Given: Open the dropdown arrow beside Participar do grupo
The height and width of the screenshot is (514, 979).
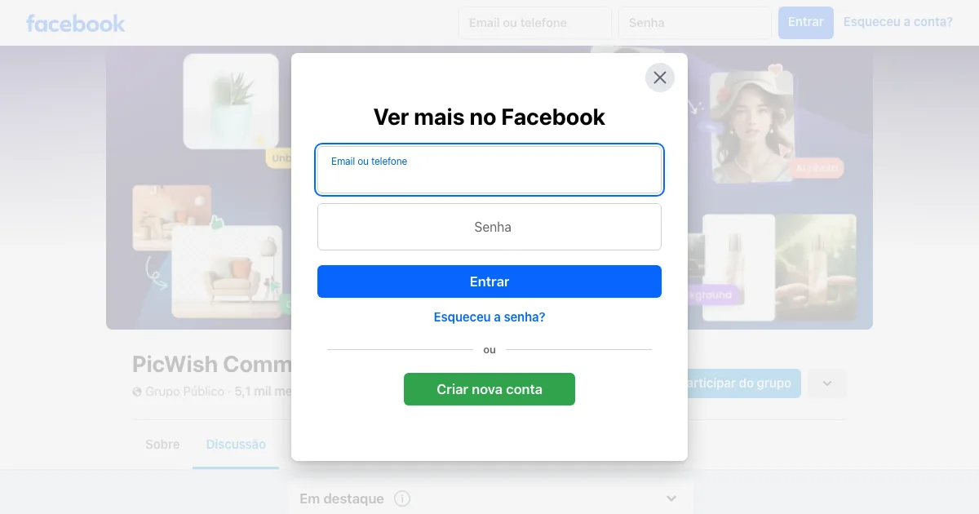Looking at the screenshot, I should pyautogui.click(x=827, y=383).
